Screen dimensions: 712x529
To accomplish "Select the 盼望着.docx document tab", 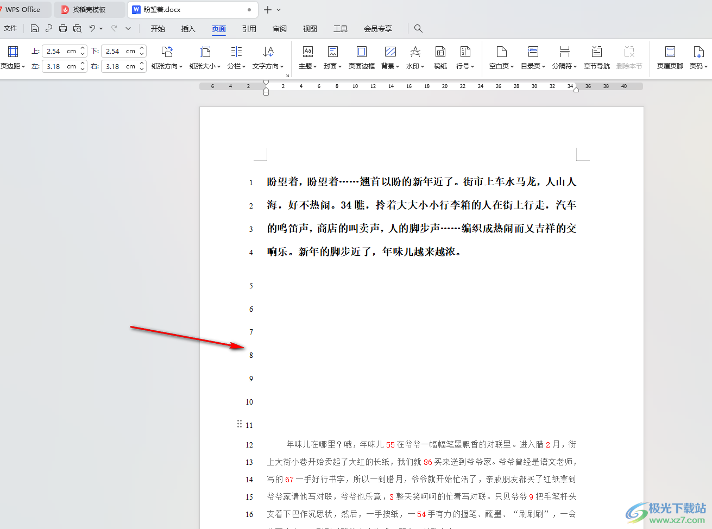I will 193,10.
